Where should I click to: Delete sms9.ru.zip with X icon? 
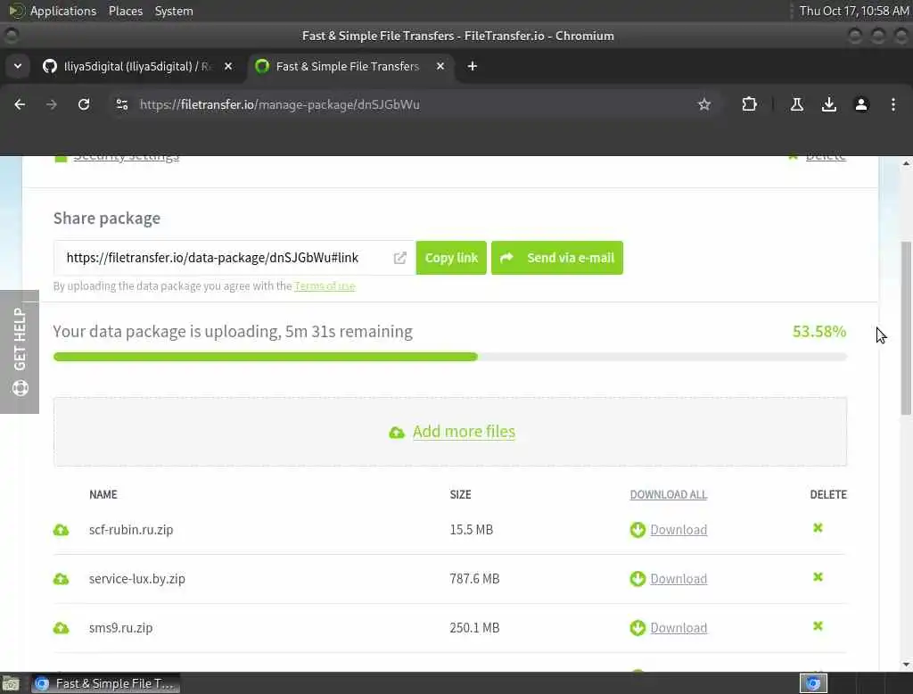pos(818,626)
